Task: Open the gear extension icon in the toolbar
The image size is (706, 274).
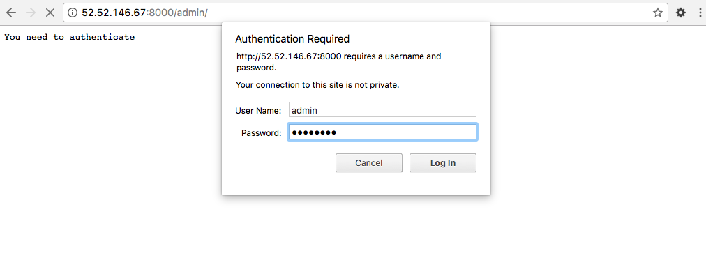Action: [x=681, y=13]
